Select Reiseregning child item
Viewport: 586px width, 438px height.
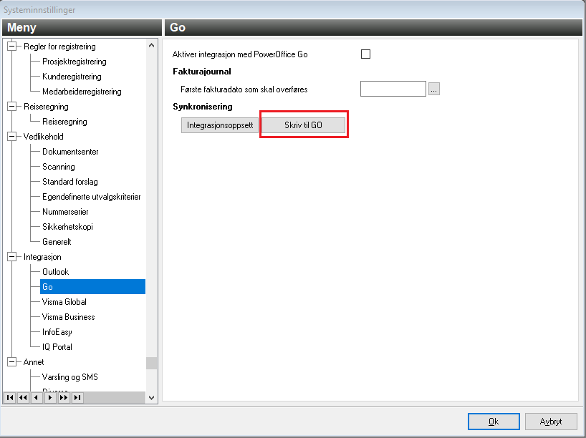pos(64,122)
